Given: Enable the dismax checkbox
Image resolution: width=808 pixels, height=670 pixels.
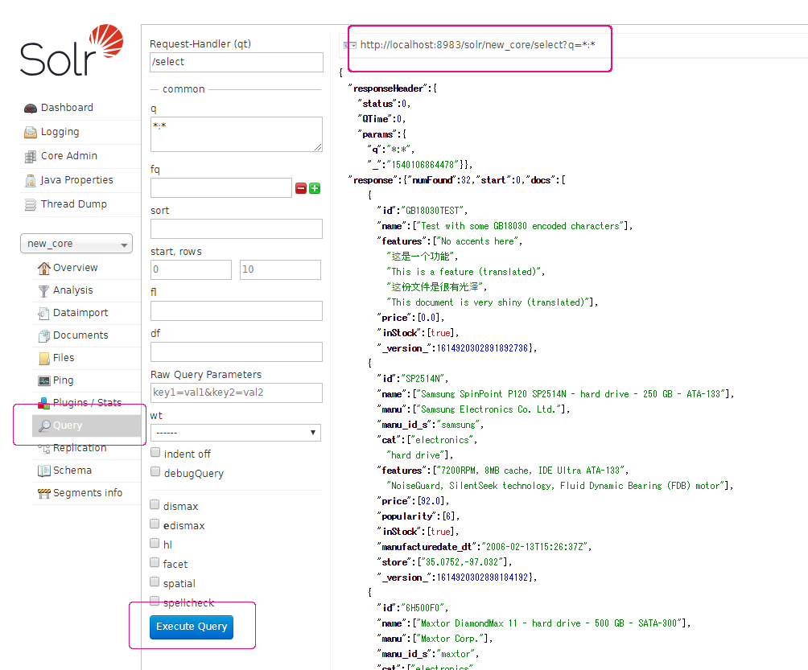Looking at the screenshot, I should [x=155, y=504].
